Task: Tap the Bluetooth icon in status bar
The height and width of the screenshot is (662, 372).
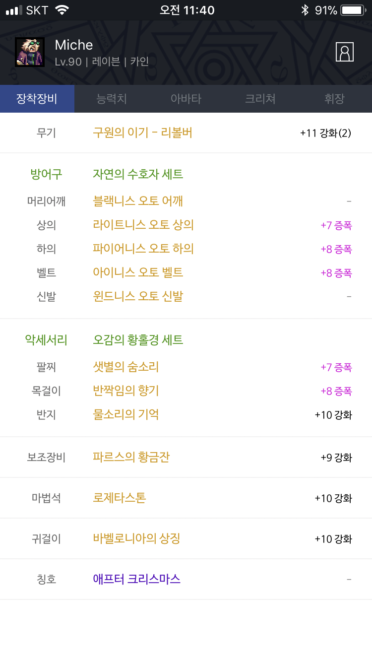Action: coord(305,10)
